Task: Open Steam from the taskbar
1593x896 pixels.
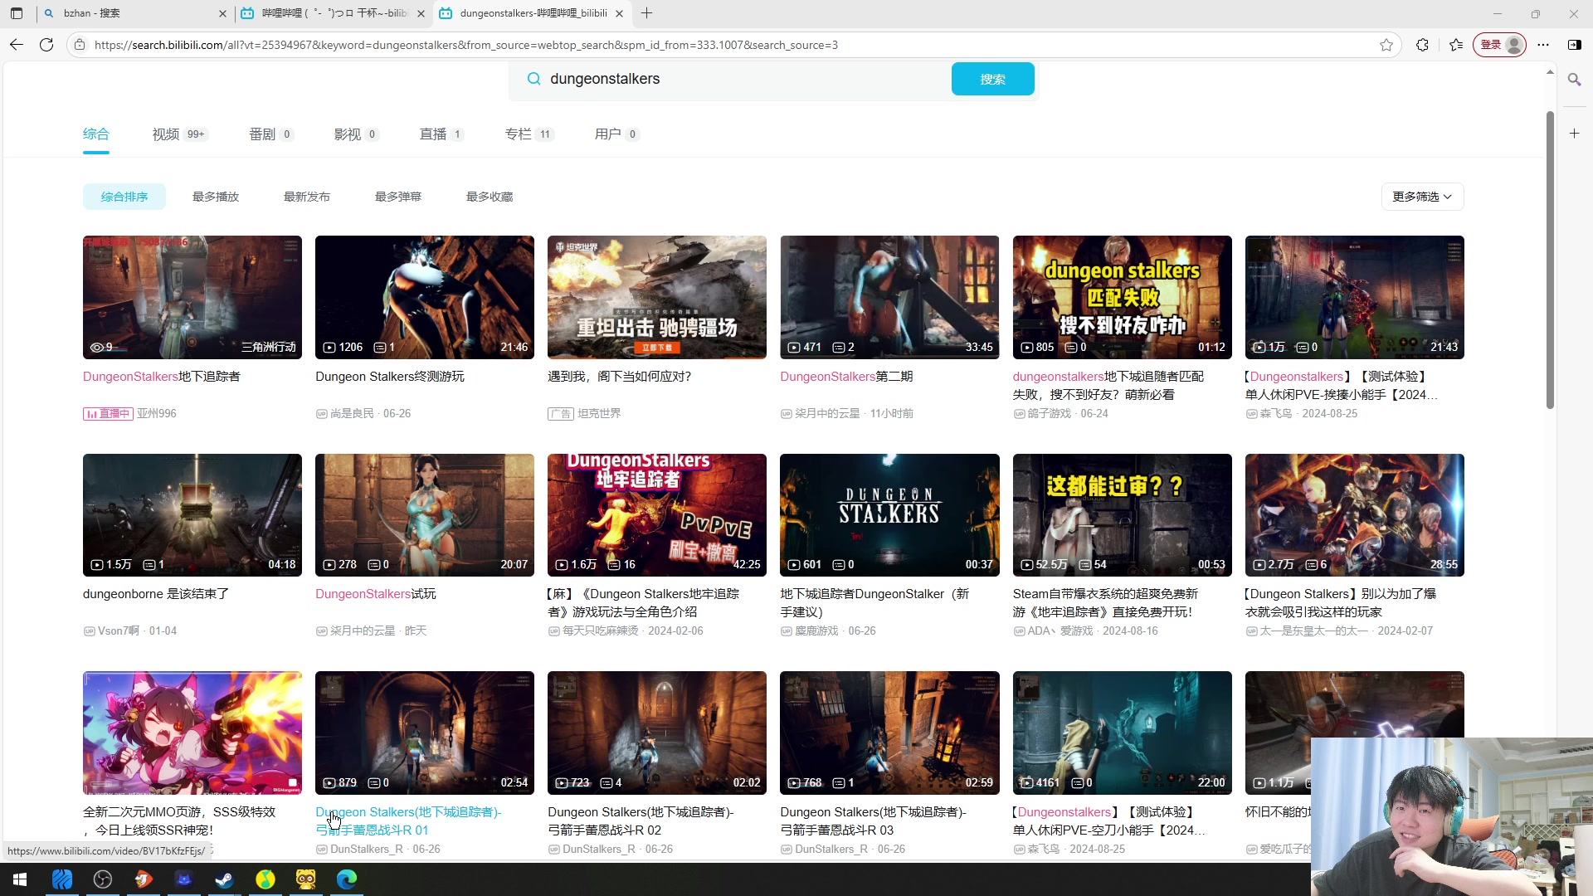Action: click(x=224, y=879)
